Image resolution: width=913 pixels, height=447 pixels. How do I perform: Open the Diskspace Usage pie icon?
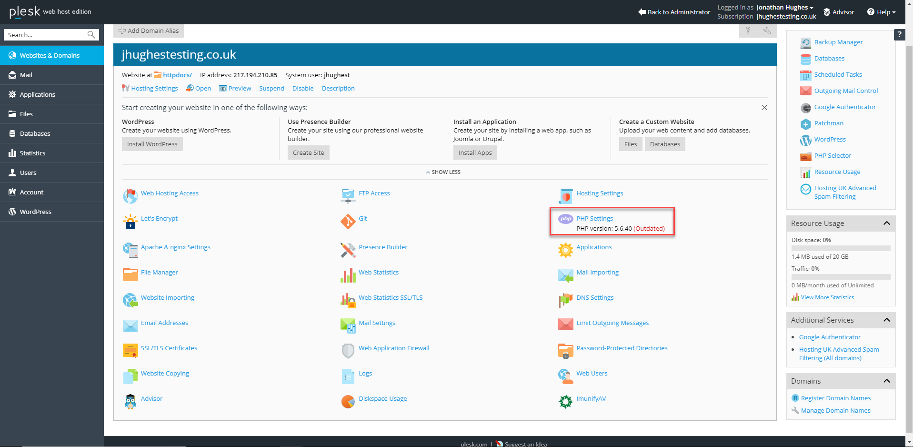pyautogui.click(x=348, y=401)
